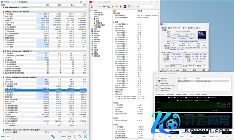Uncheck the Stress FPU checkbox
Image resolution: width=234 pixels, height=140 pixels.
[x=159, y=81]
